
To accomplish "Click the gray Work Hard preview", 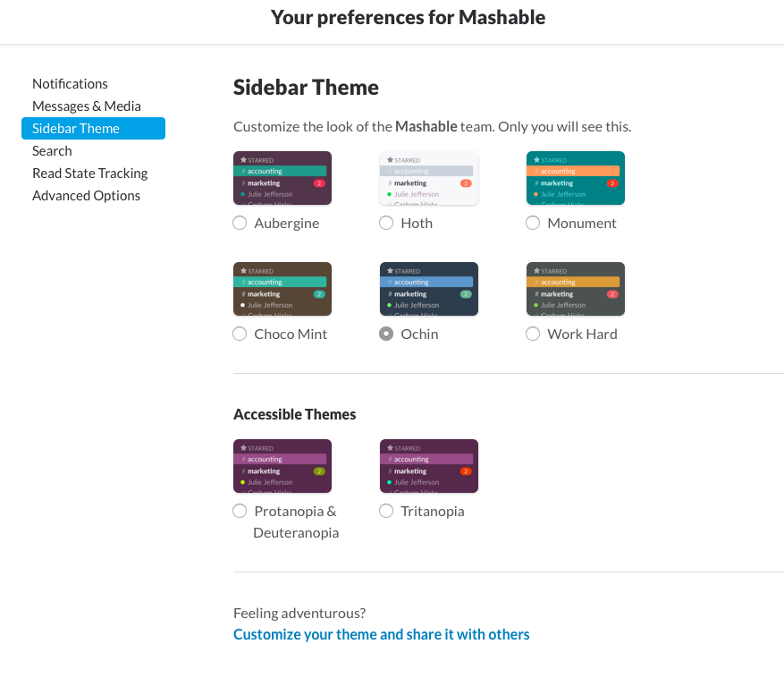I will 576,289.
